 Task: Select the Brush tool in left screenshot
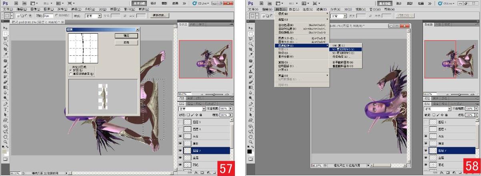click(6, 66)
